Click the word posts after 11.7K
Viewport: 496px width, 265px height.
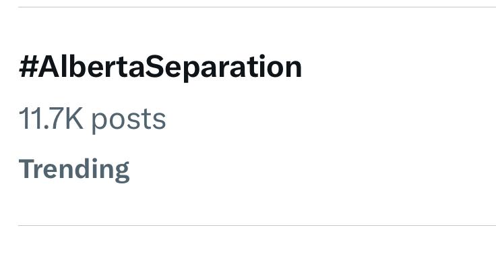tap(129, 121)
